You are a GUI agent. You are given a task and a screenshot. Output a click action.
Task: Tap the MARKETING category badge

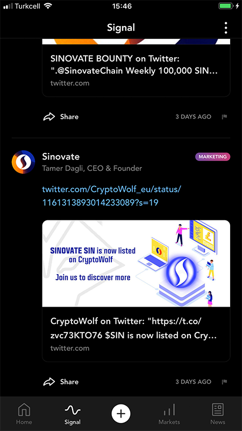212,157
